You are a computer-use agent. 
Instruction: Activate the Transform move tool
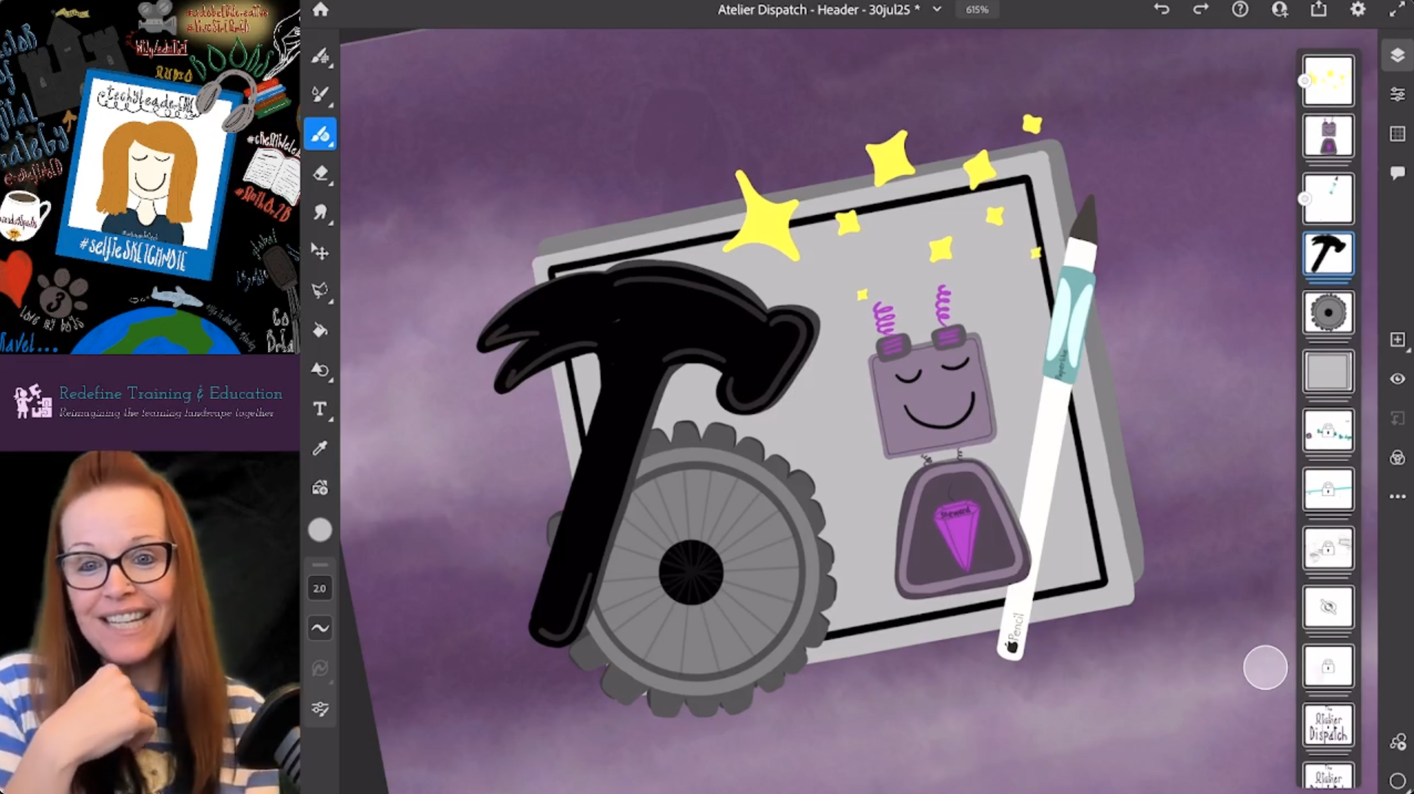coord(320,252)
